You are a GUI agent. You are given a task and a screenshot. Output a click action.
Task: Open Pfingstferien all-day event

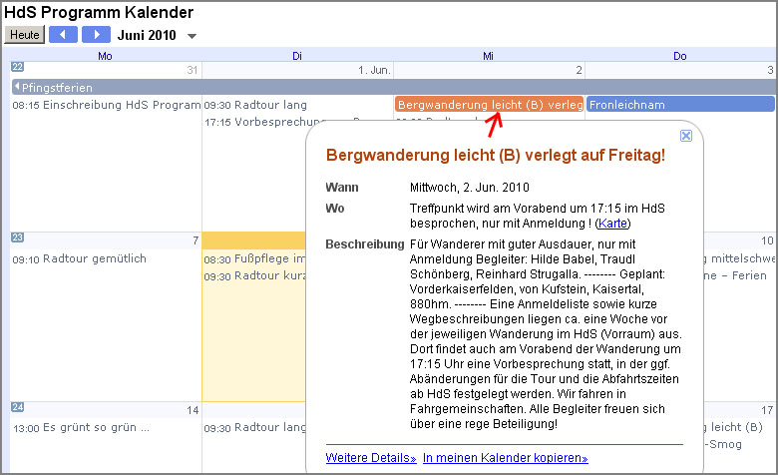[x=394, y=88]
